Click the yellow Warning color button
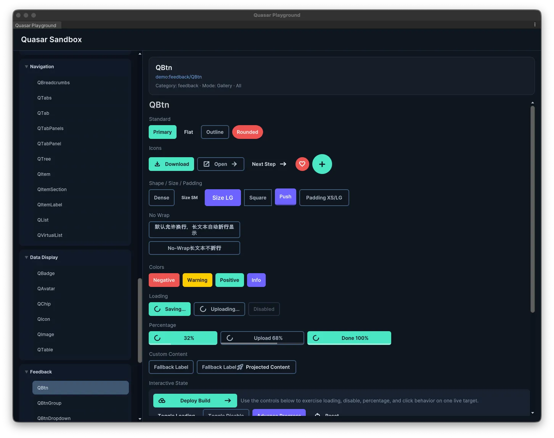 click(x=197, y=280)
